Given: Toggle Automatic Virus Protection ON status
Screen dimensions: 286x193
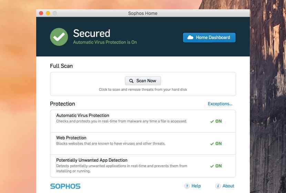Looking at the screenshot, I should point(216,121).
